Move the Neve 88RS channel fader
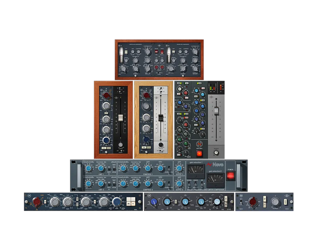 point(216,111)
